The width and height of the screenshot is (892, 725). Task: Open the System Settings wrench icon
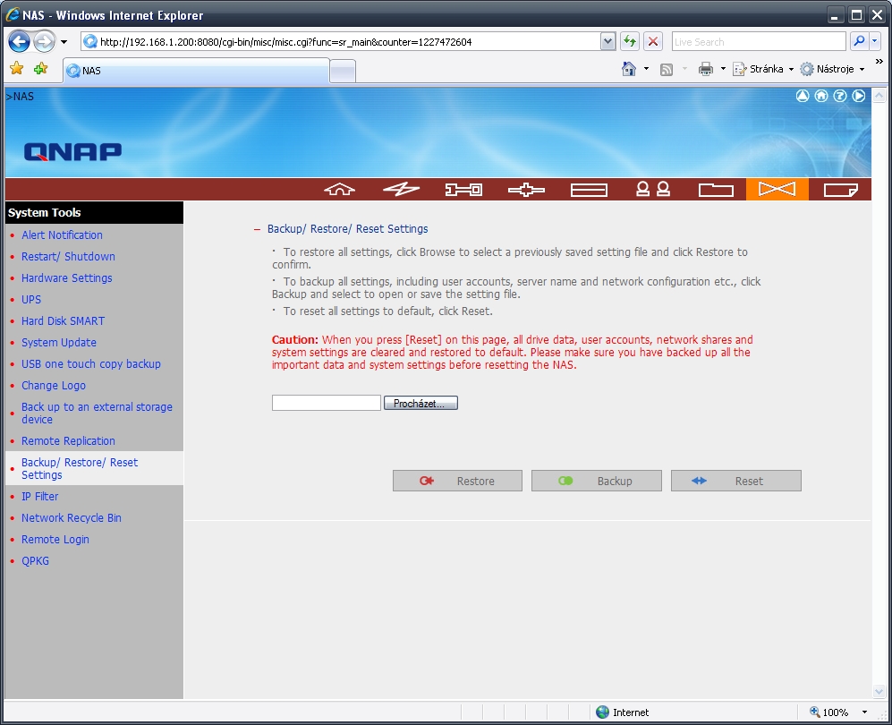(x=463, y=190)
